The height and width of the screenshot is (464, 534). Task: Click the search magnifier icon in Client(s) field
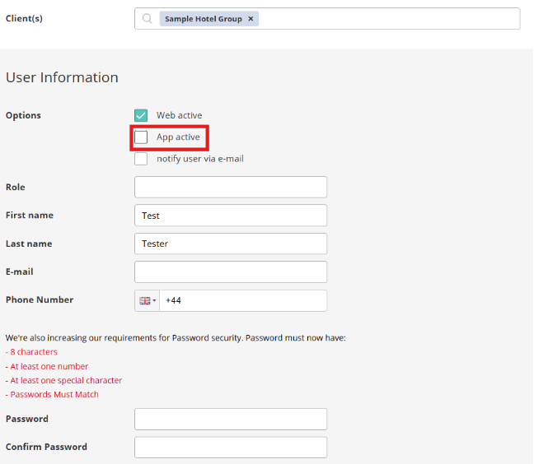(148, 19)
